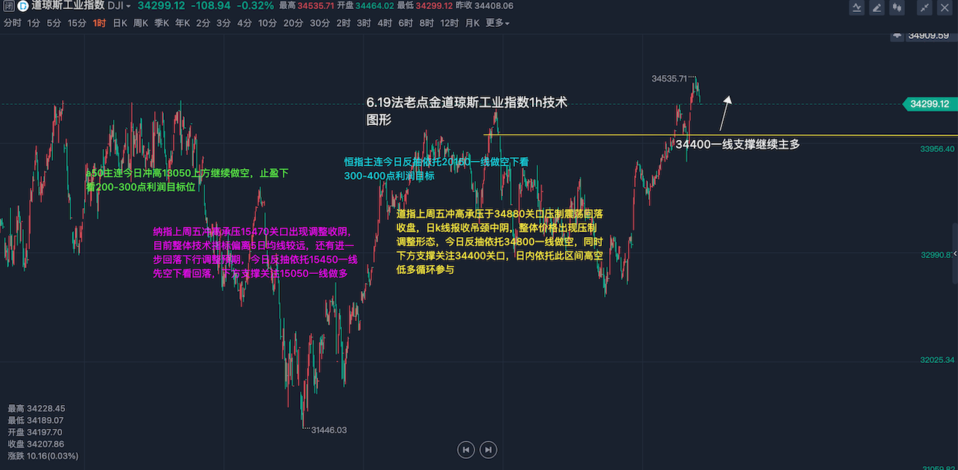Select the 周K weekly chart tab

pyautogui.click(x=141, y=23)
